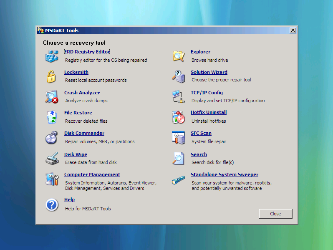The height and width of the screenshot is (250, 333).
Task: Click the Standalone System Sweeper flashlight icon
Action: point(179,179)
